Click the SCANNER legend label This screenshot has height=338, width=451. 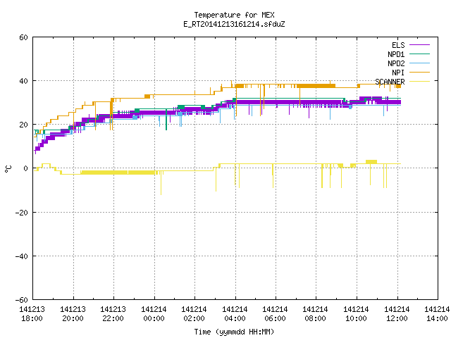[390, 82]
